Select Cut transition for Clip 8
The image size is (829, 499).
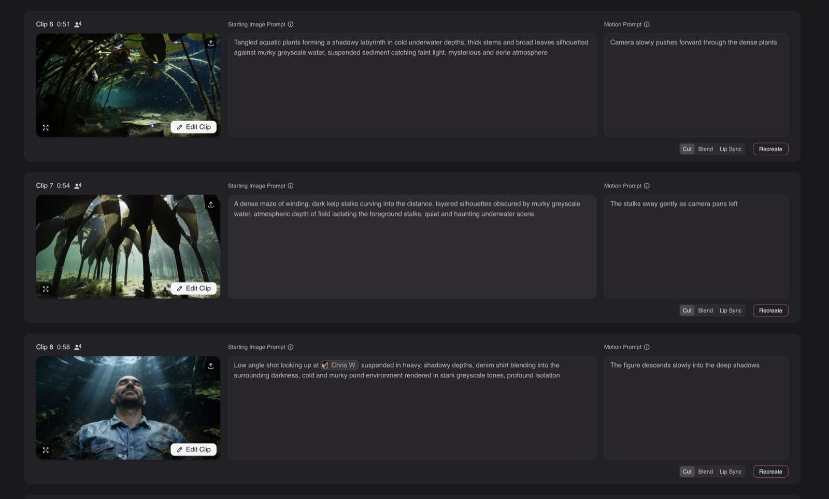click(x=687, y=472)
